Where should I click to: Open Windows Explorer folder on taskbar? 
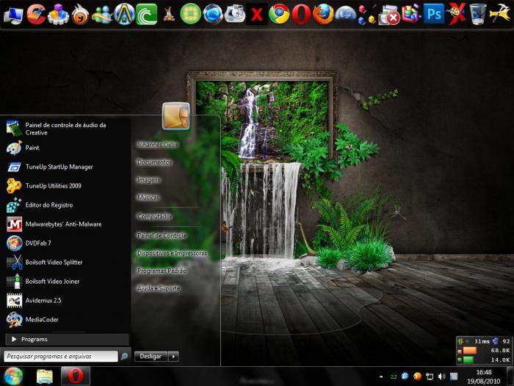45,376
